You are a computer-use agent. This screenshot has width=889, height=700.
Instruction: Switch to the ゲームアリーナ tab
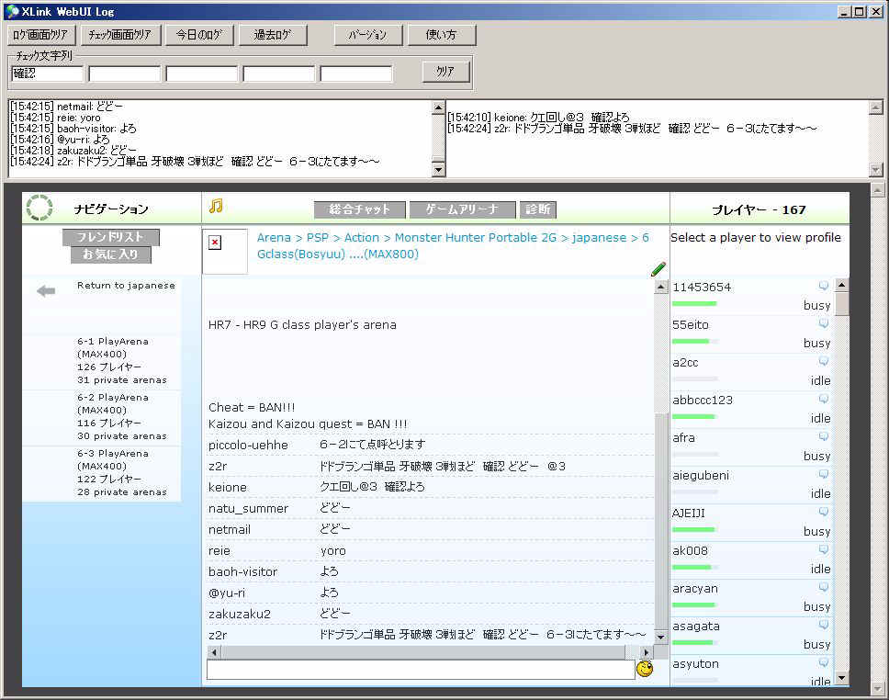462,209
